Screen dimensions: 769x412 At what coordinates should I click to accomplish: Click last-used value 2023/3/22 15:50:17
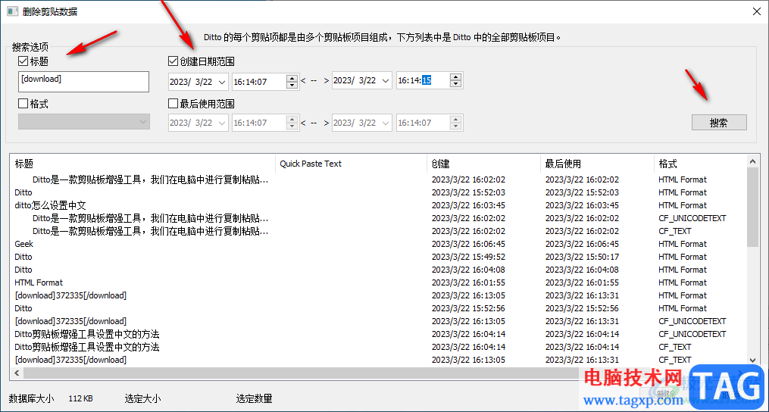click(x=582, y=257)
